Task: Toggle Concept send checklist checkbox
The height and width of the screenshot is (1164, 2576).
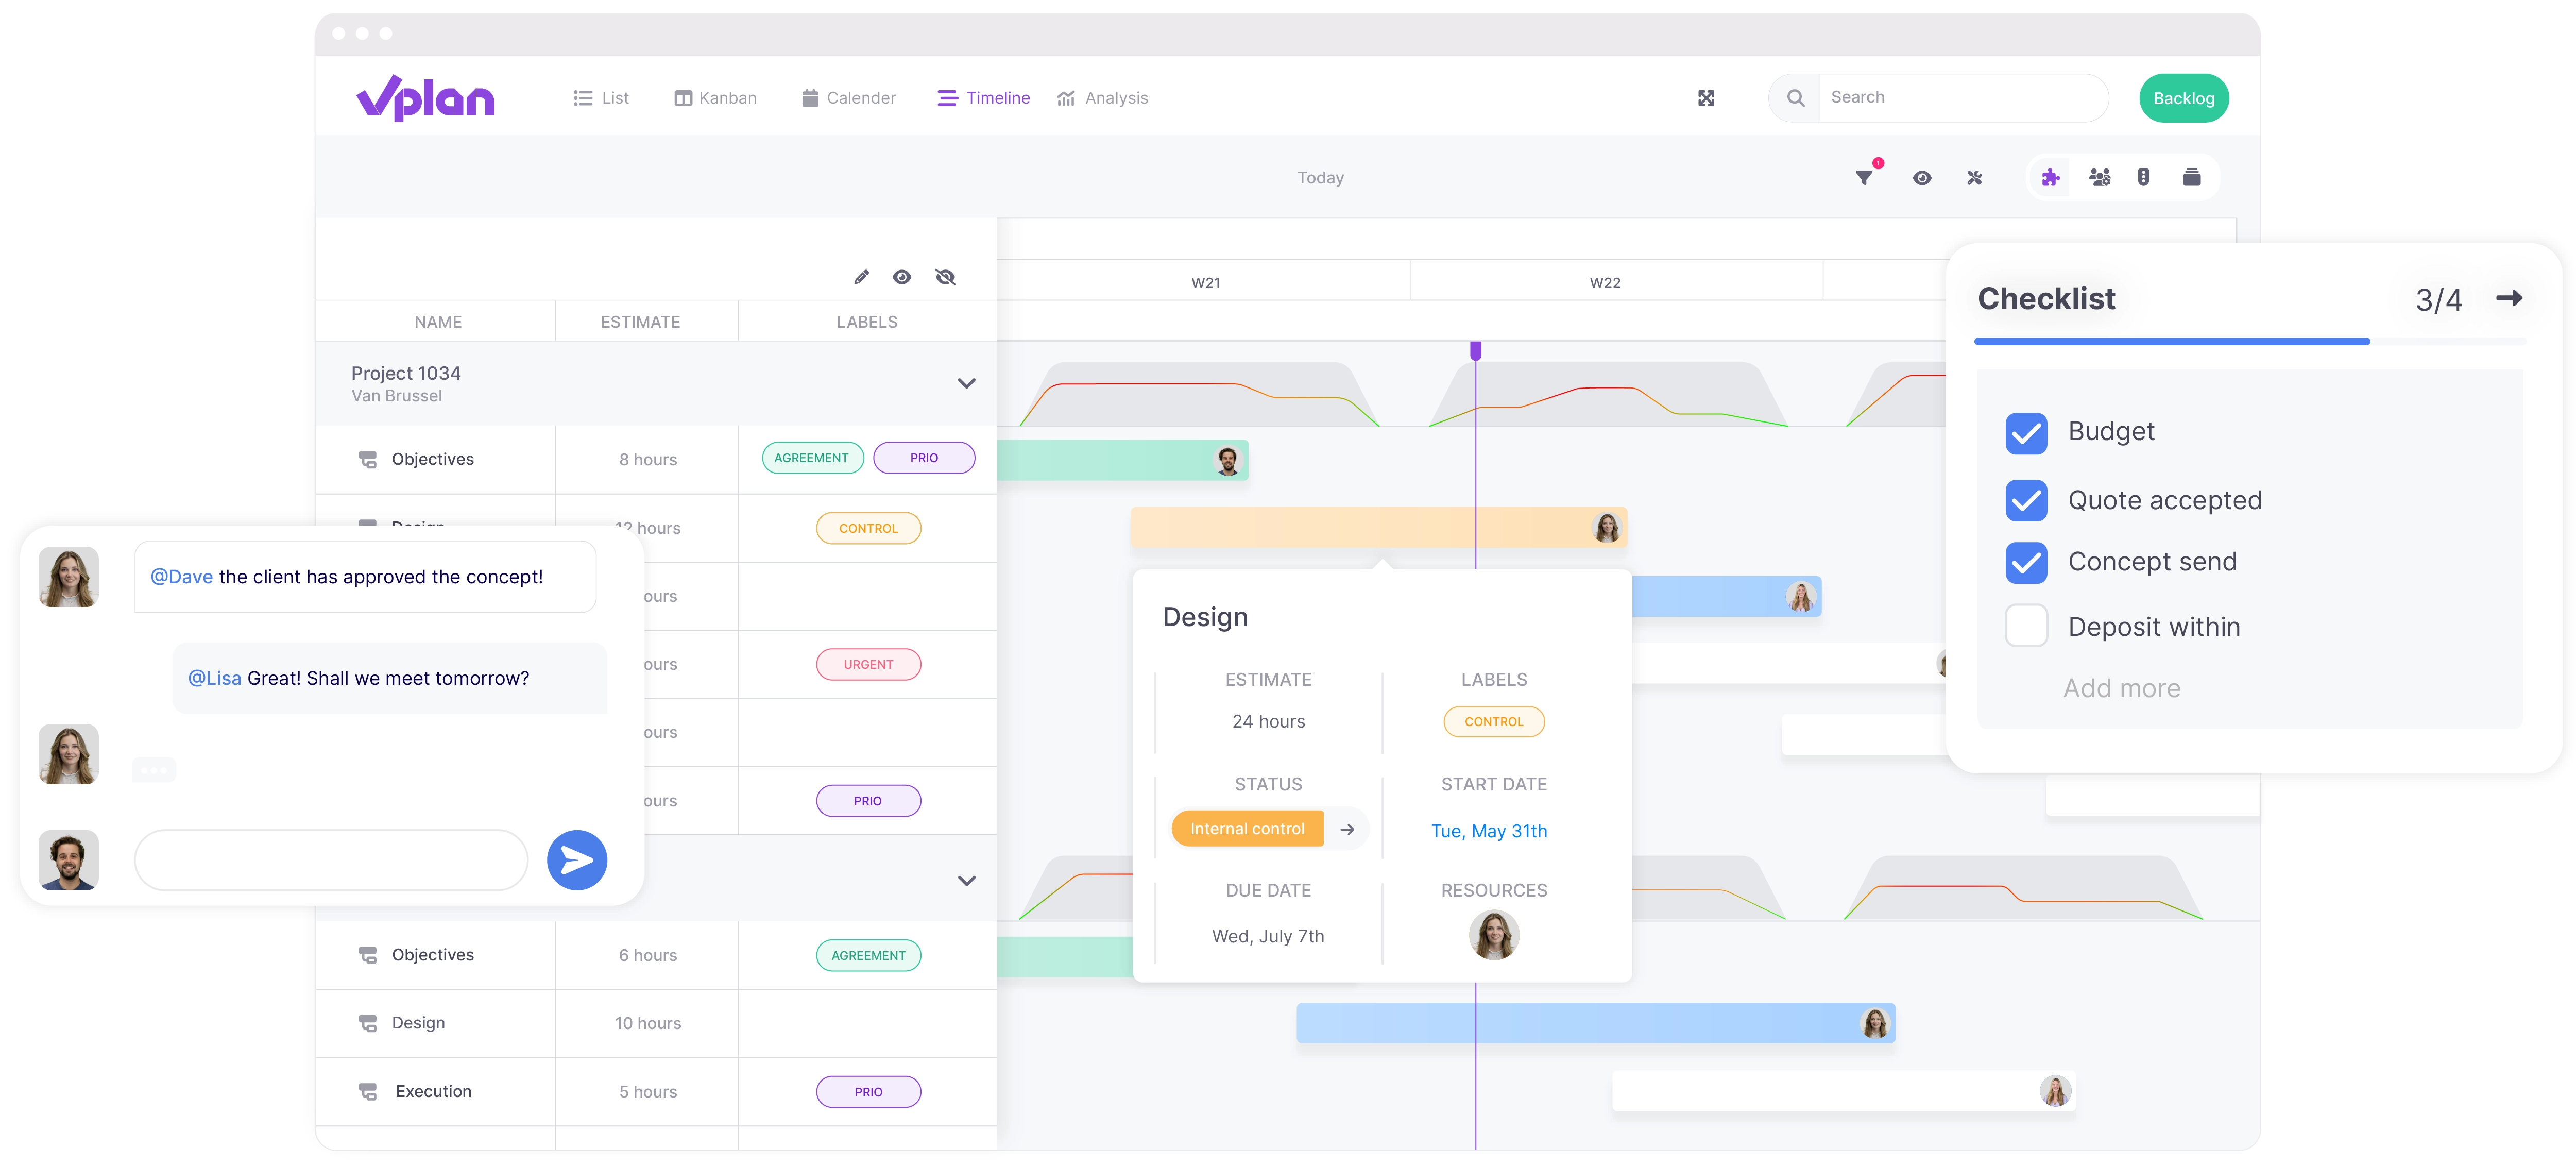Action: 2026,561
